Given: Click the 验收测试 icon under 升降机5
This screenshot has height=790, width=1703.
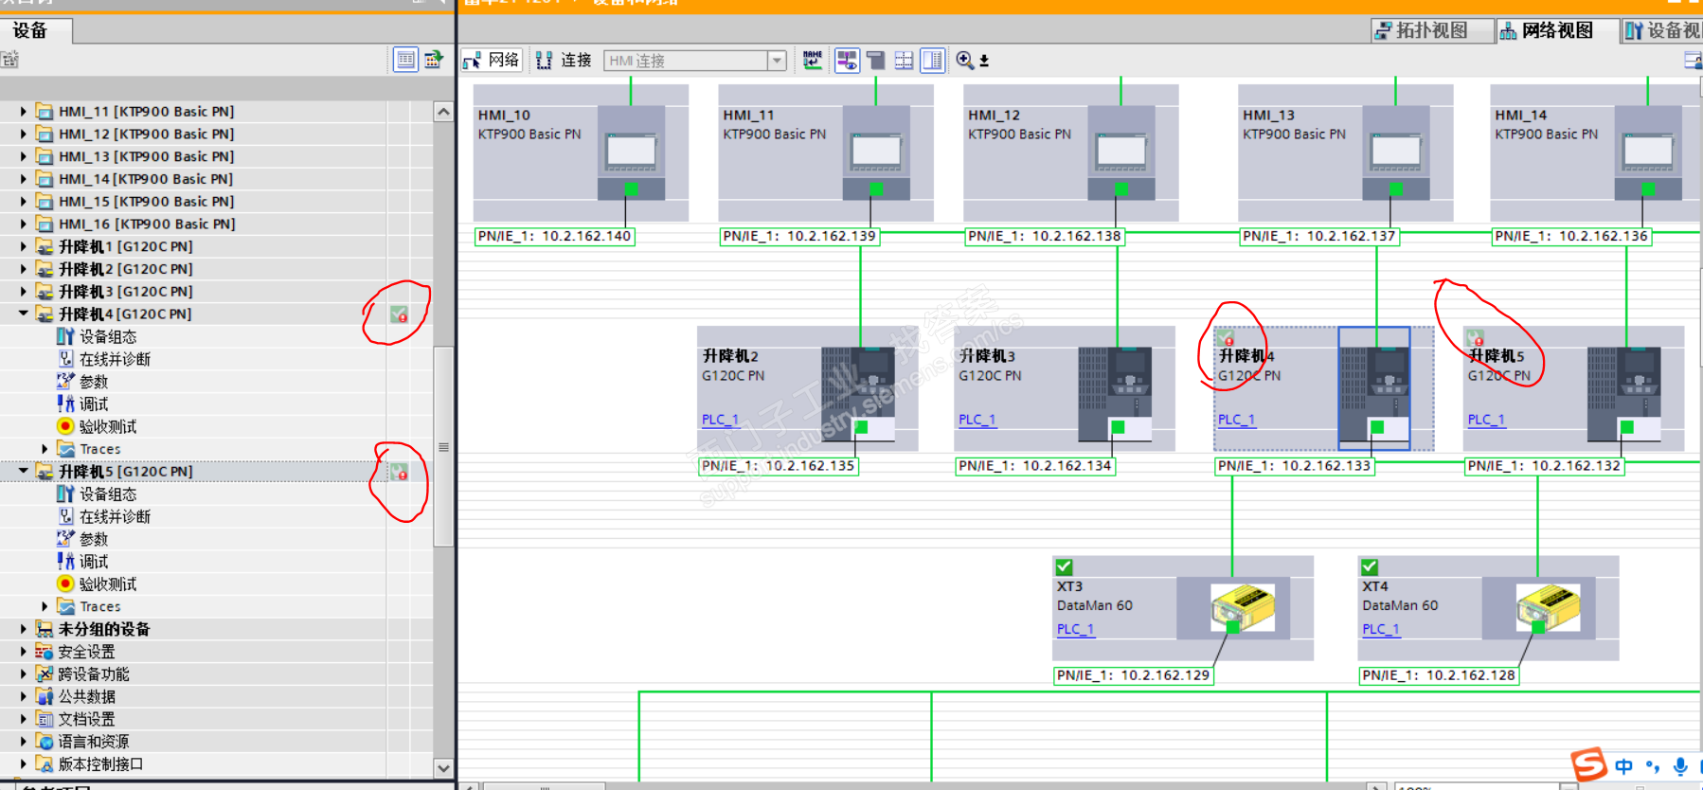Looking at the screenshot, I should tap(65, 584).
